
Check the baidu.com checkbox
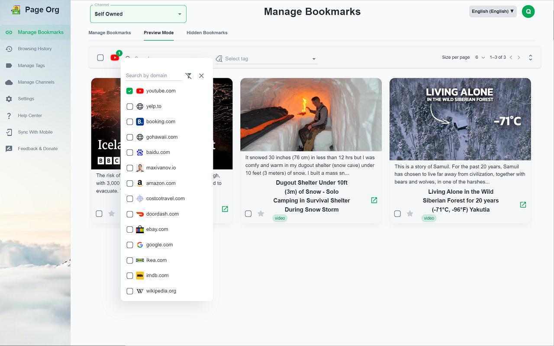pyautogui.click(x=129, y=153)
